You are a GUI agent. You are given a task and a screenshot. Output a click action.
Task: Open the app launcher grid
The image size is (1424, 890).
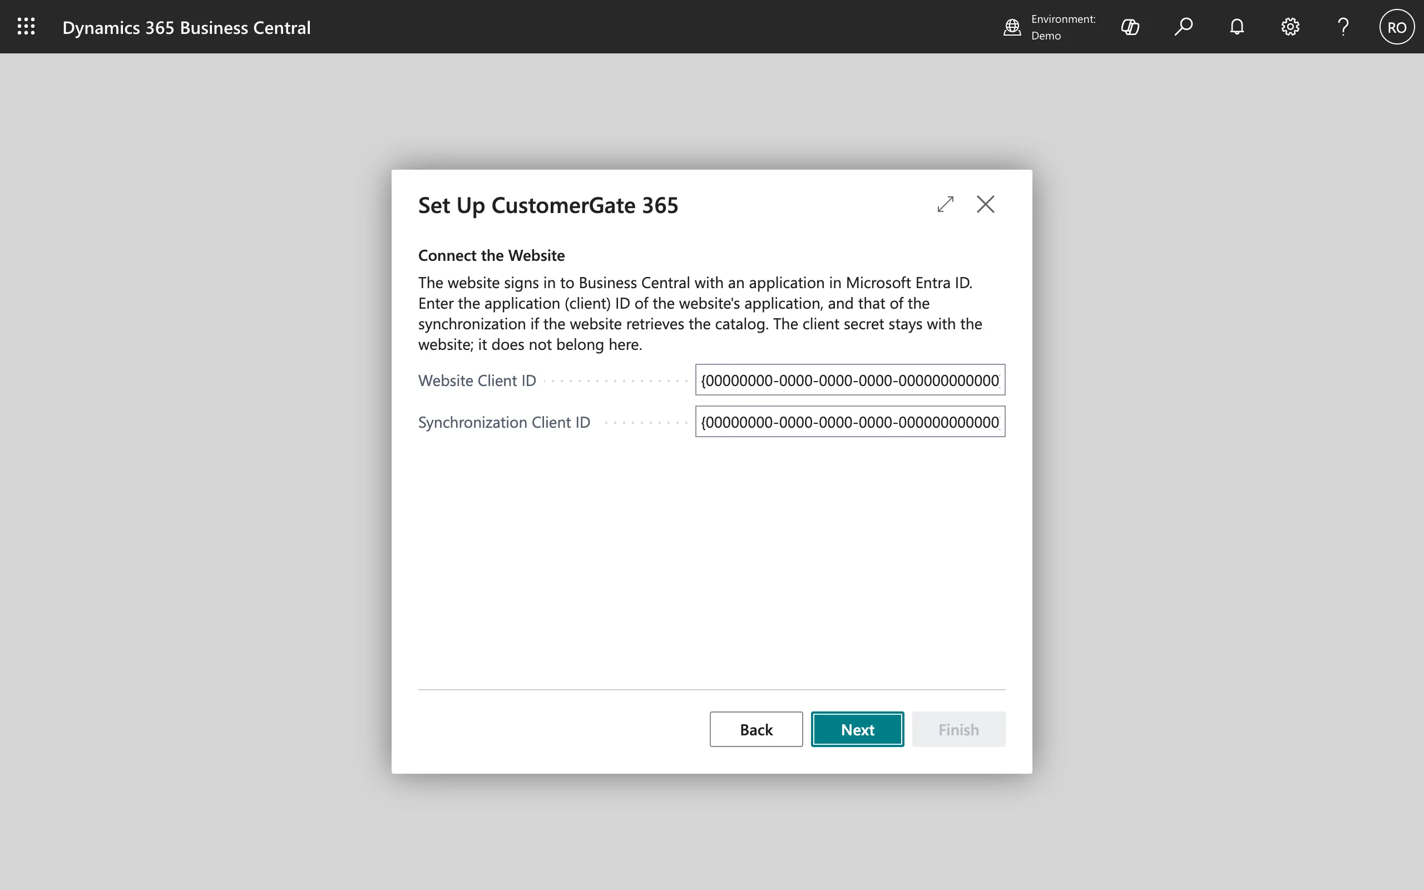(26, 27)
